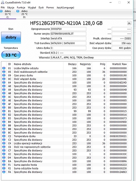Click status icon for attribute 01

pyautogui.click(x=4, y=68)
